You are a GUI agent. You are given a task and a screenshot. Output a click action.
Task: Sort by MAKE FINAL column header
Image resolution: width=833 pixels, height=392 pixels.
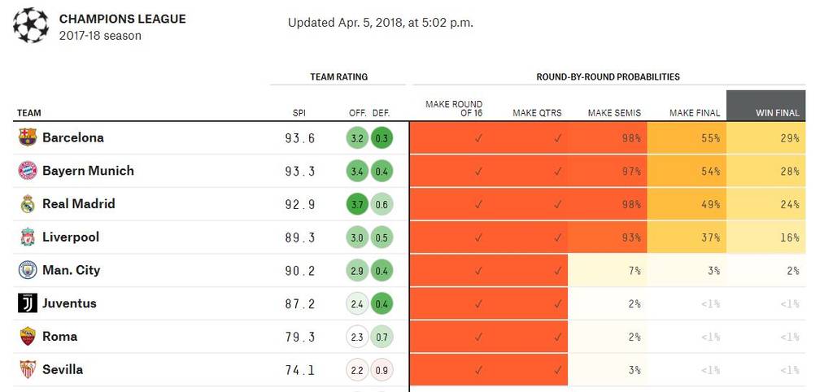click(x=695, y=113)
